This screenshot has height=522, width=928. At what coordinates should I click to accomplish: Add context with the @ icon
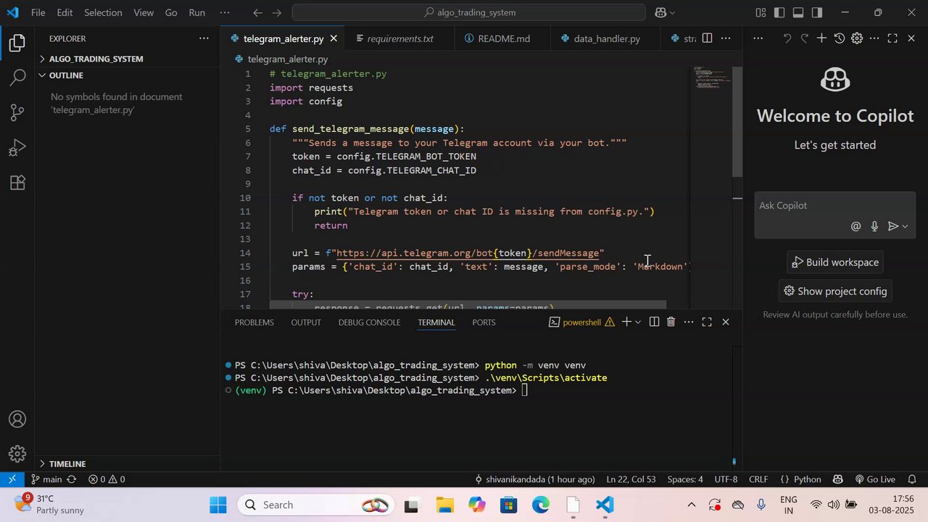point(856,226)
